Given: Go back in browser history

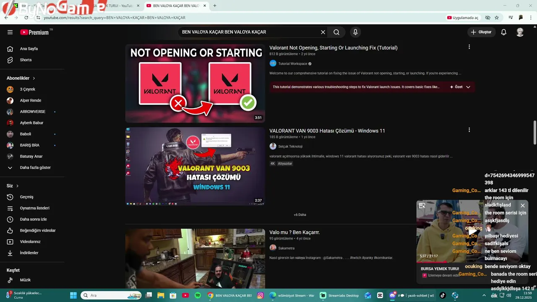Looking at the screenshot, I should click(x=6, y=18).
